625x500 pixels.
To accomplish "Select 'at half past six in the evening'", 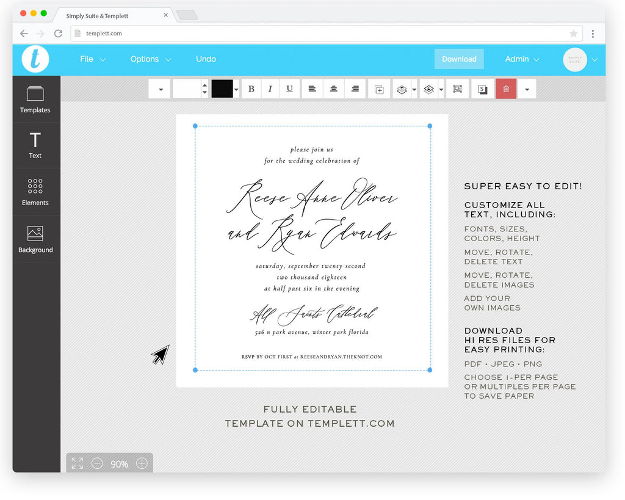I will point(312,288).
